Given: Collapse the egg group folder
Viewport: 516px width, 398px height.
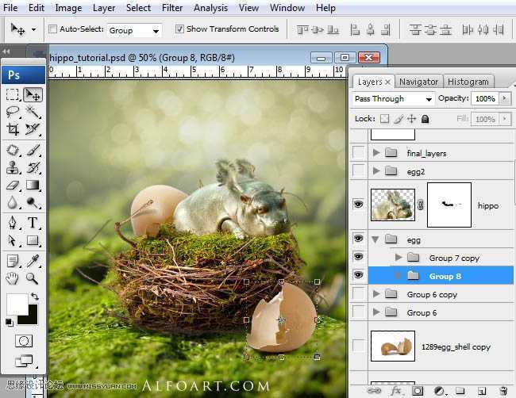Looking at the screenshot, I should [x=375, y=239].
